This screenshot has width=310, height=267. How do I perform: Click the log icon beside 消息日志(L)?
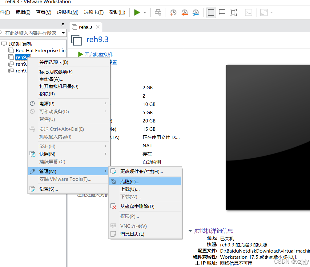pos(113,234)
